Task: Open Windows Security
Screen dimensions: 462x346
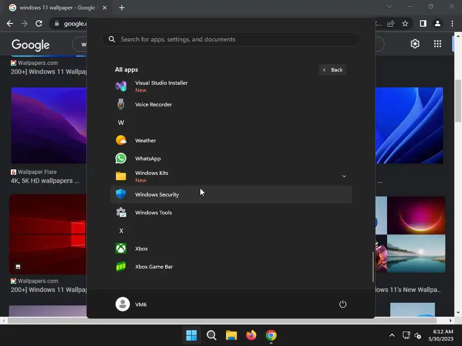Action: pyautogui.click(x=231, y=195)
